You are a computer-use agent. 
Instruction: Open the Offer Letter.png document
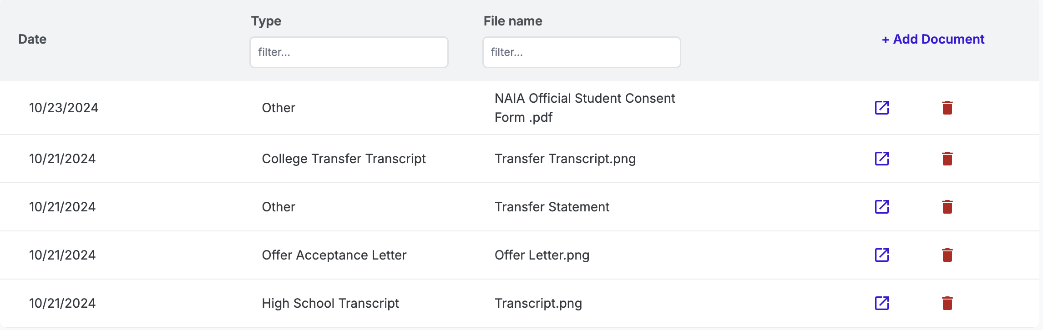point(881,255)
